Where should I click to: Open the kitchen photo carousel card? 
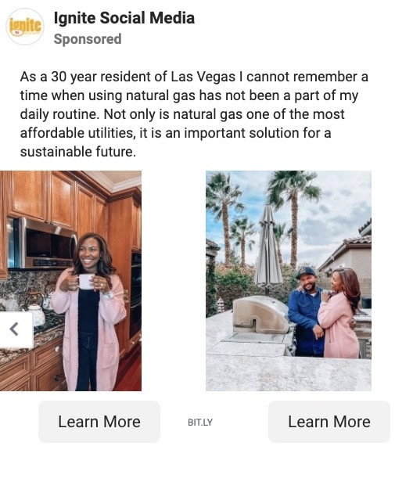click(70, 281)
